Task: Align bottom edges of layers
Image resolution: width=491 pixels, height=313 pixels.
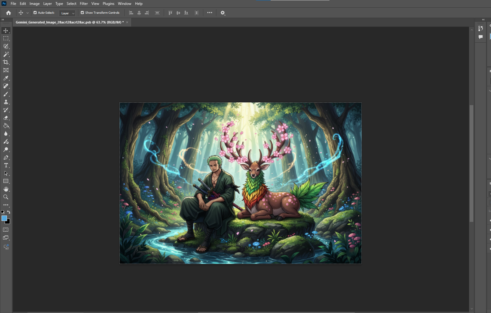Action: [x=186, y=13]
